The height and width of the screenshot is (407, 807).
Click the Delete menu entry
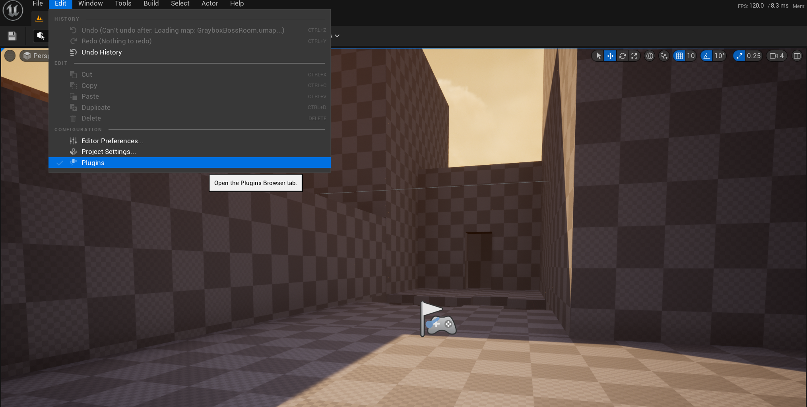click(x=190, y=119)
